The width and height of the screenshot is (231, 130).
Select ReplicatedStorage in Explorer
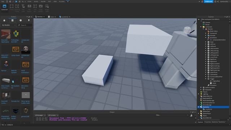(208, 100)
